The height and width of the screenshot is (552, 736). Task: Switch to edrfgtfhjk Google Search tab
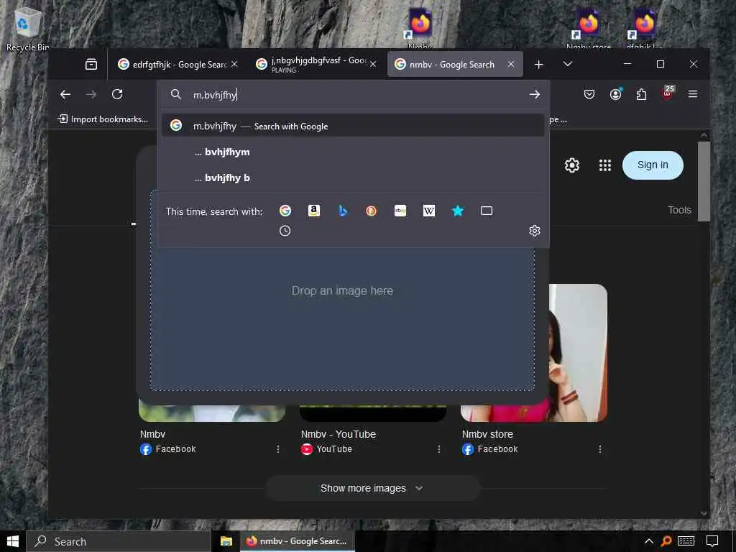coord(172,64)
